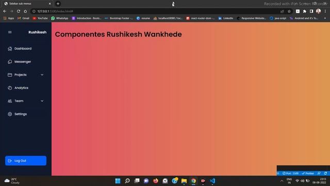Open the Apps bookmark
Image resolution: width=330 pixels, height=186 pixels.
pyautogui.click(x=9, y=19)
